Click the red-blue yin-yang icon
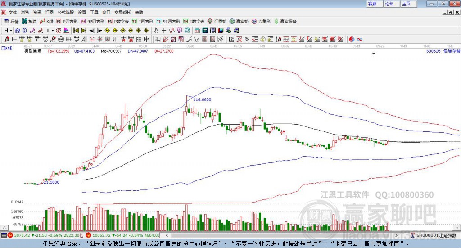461x248 pixels. [352, 39]
